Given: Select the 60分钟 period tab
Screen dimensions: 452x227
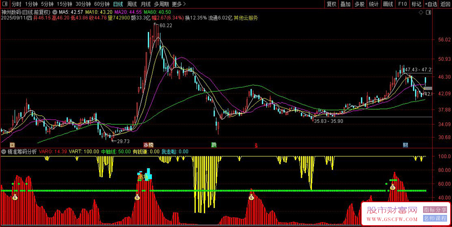Looking at the screenshot, I should (102, 4).
